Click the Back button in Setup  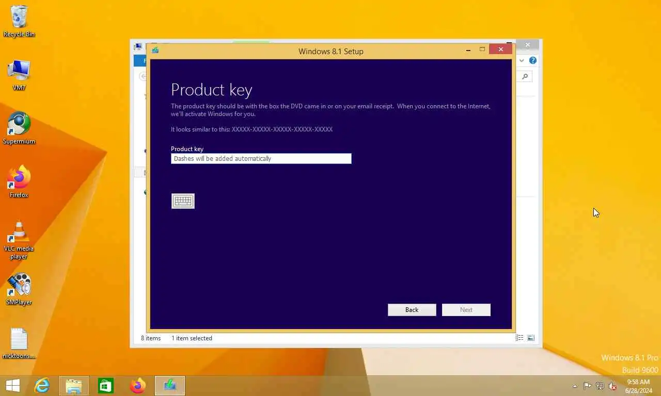click(412, 309)
